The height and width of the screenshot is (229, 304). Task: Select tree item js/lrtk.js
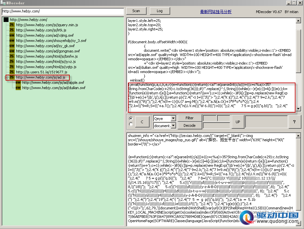pos(41,30)
